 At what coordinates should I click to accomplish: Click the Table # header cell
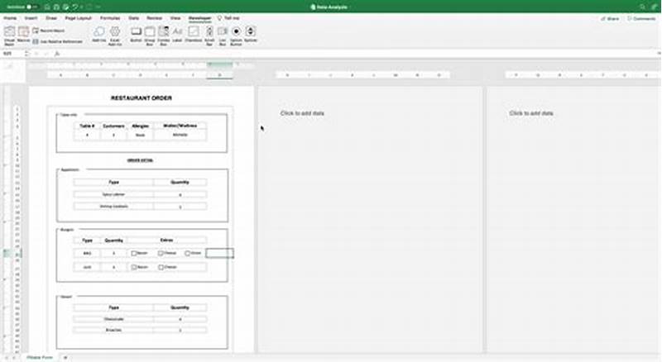click(x=87, y=126)
